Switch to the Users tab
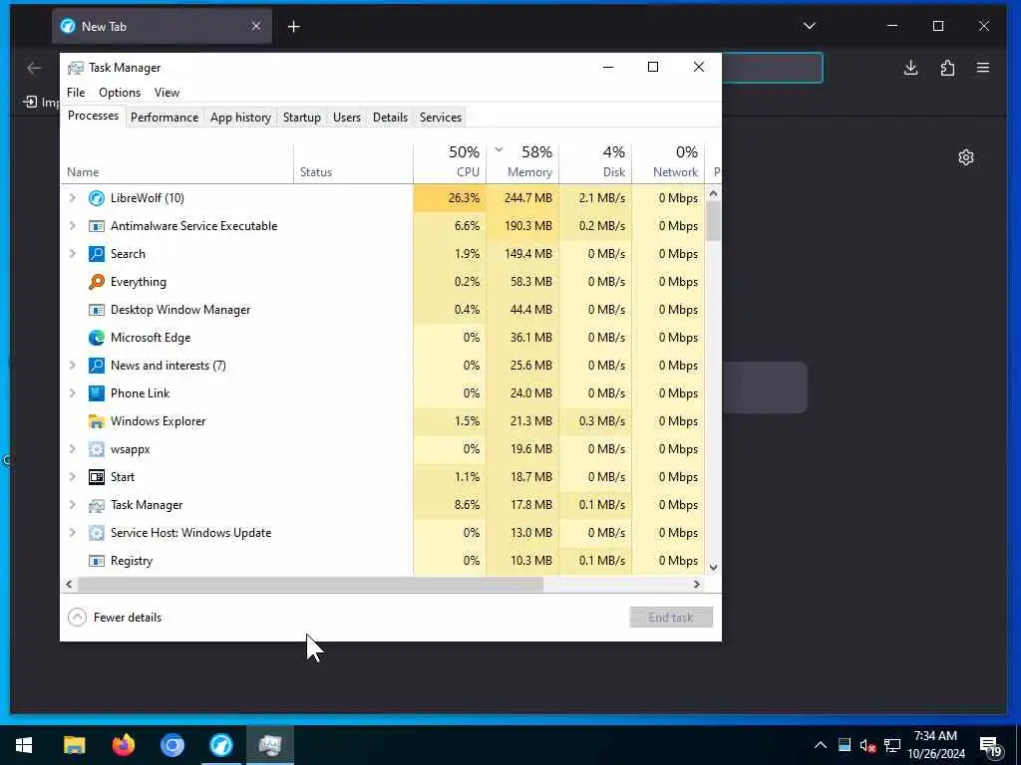Image resolution: width=1021 pixels, height=765 pixels. click(346, 118)
